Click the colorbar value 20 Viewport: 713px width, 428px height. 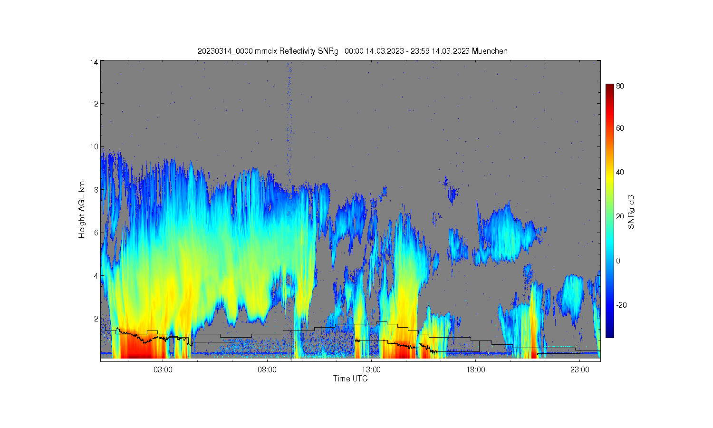point(620,216)
